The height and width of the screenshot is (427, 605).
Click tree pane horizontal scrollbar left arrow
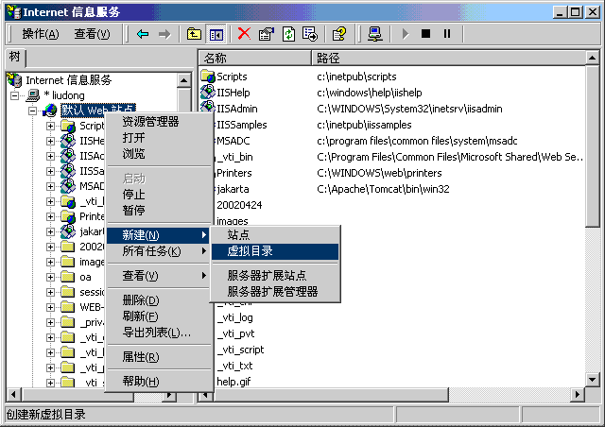[14, 395]
